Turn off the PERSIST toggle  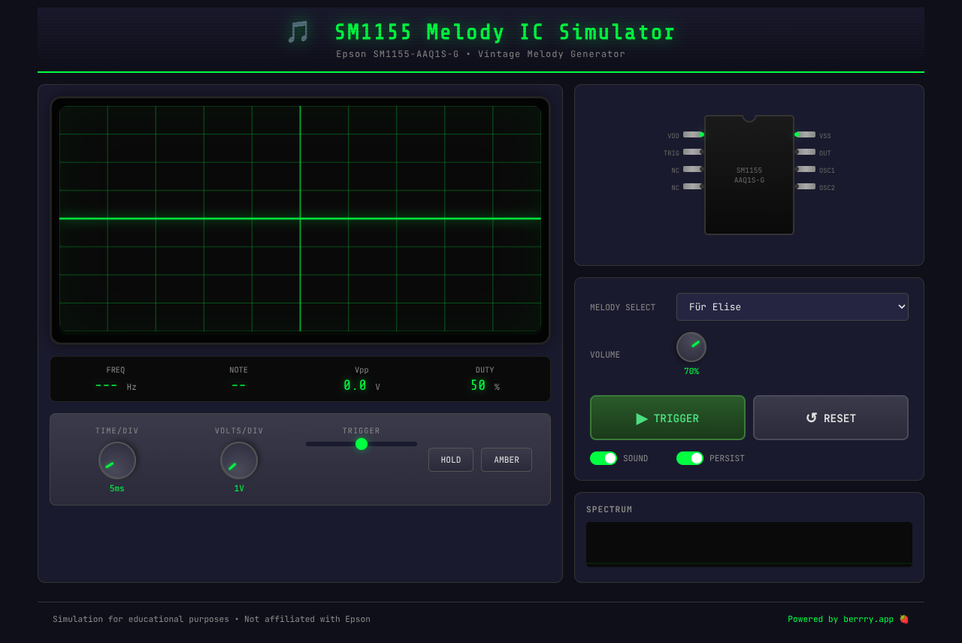(x=689, y=457)
